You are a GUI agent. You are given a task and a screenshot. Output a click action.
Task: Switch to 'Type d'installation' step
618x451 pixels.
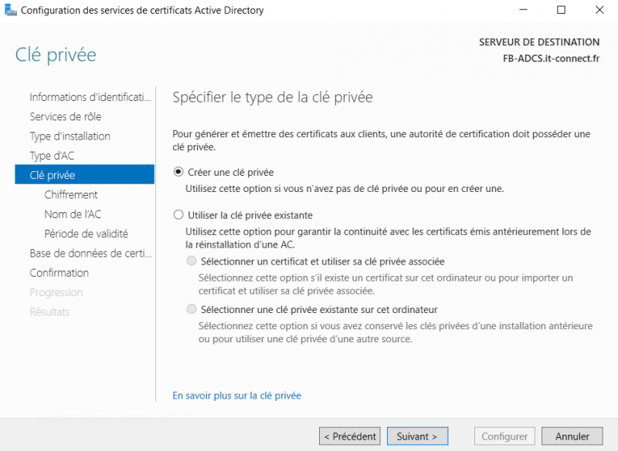coord(70,136)
